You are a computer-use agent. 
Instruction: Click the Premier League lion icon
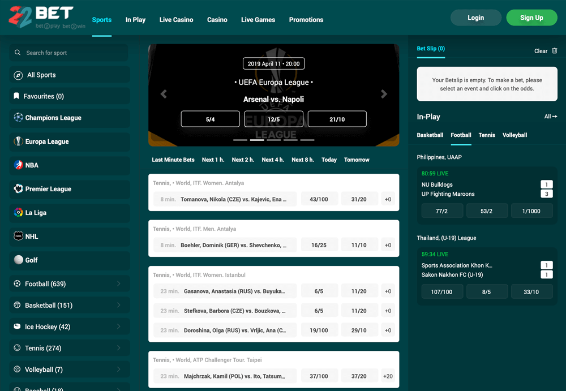(x=18, y=188)
